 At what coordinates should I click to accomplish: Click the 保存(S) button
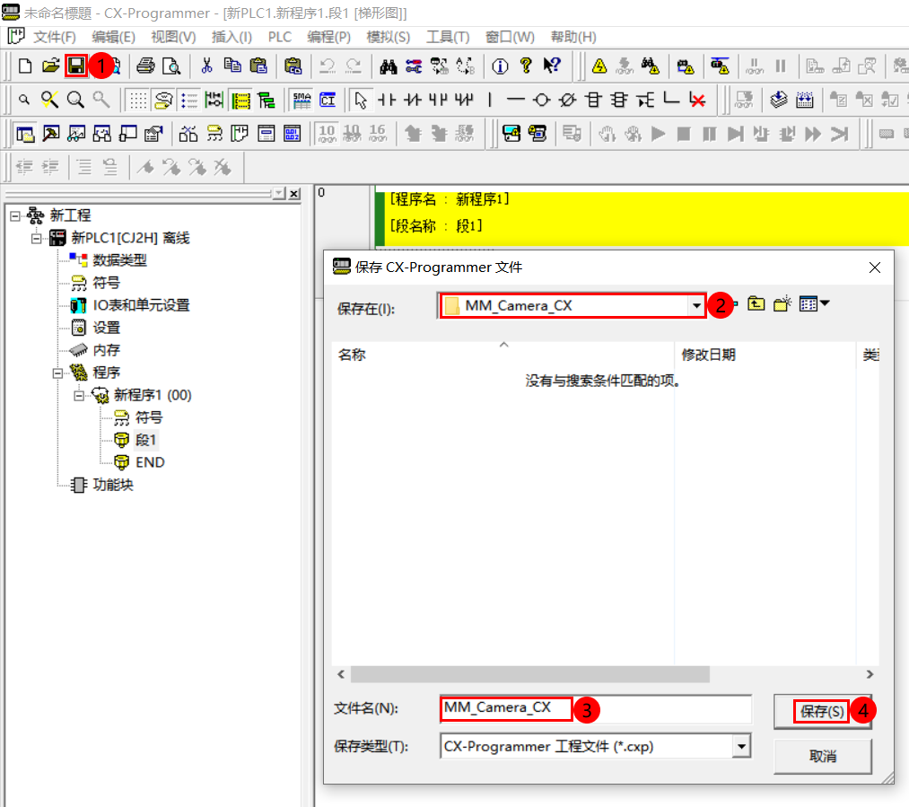click(x=819, y=710)
